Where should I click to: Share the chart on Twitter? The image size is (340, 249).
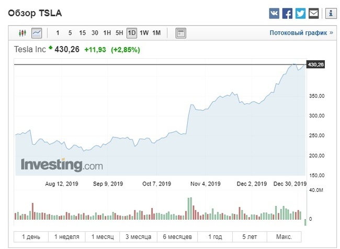click(x=300, y=13)
